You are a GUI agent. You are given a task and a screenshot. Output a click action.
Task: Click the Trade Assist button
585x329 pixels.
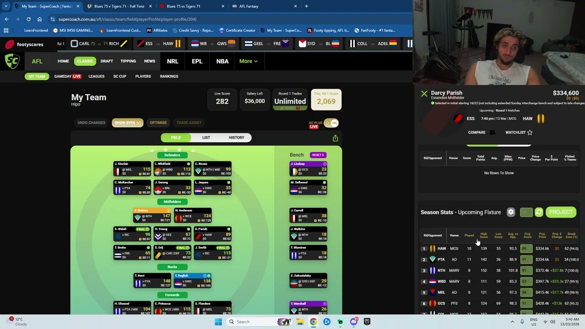(189, 122)
